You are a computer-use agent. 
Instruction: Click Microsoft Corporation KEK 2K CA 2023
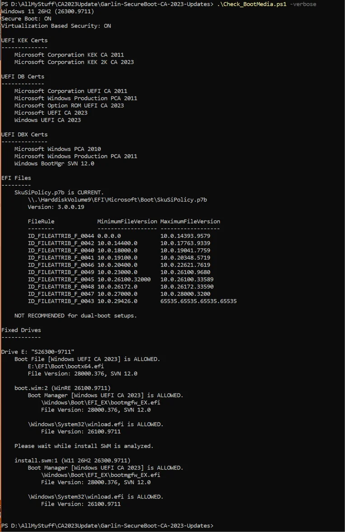(74, 62)
